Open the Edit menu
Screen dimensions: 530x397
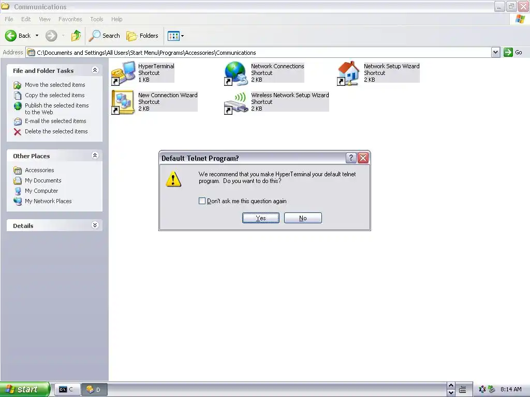26,19
